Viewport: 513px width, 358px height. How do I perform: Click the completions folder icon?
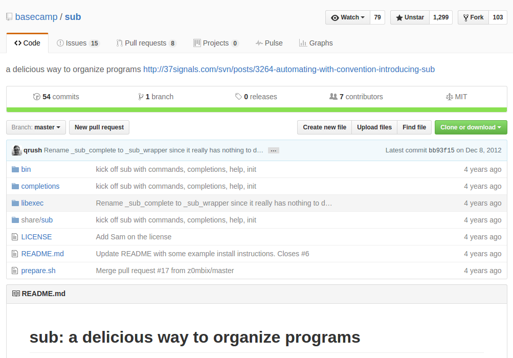point(15,186)
